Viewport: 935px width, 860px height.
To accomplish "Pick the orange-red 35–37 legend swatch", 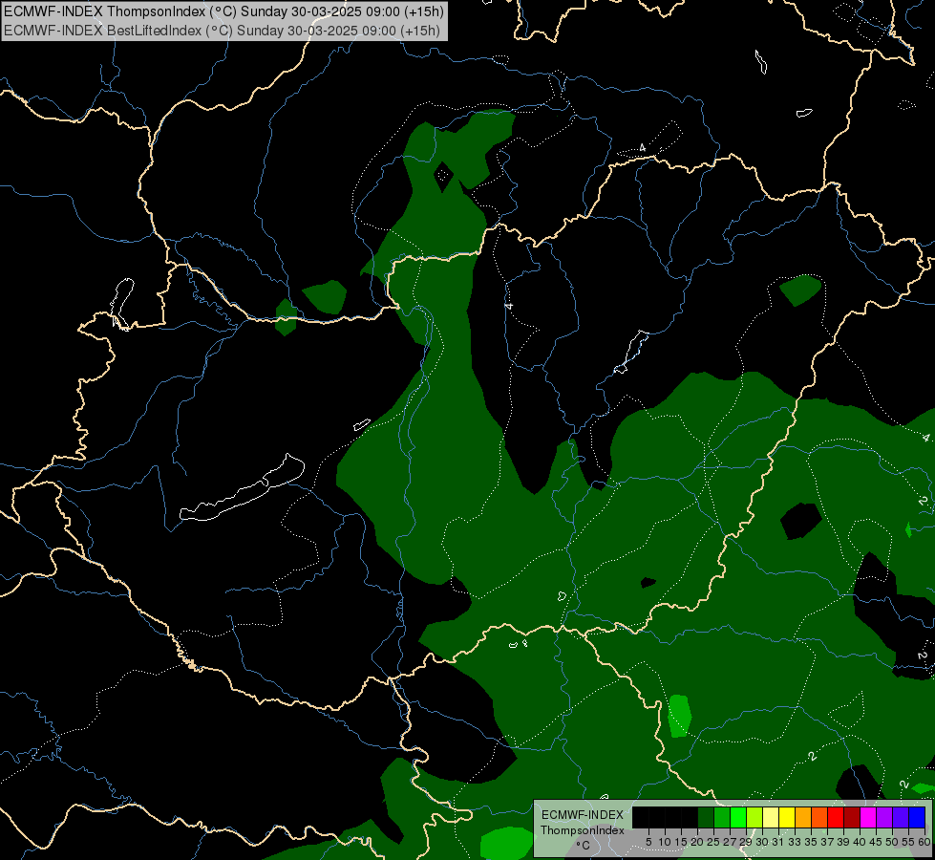I will 819,817.
